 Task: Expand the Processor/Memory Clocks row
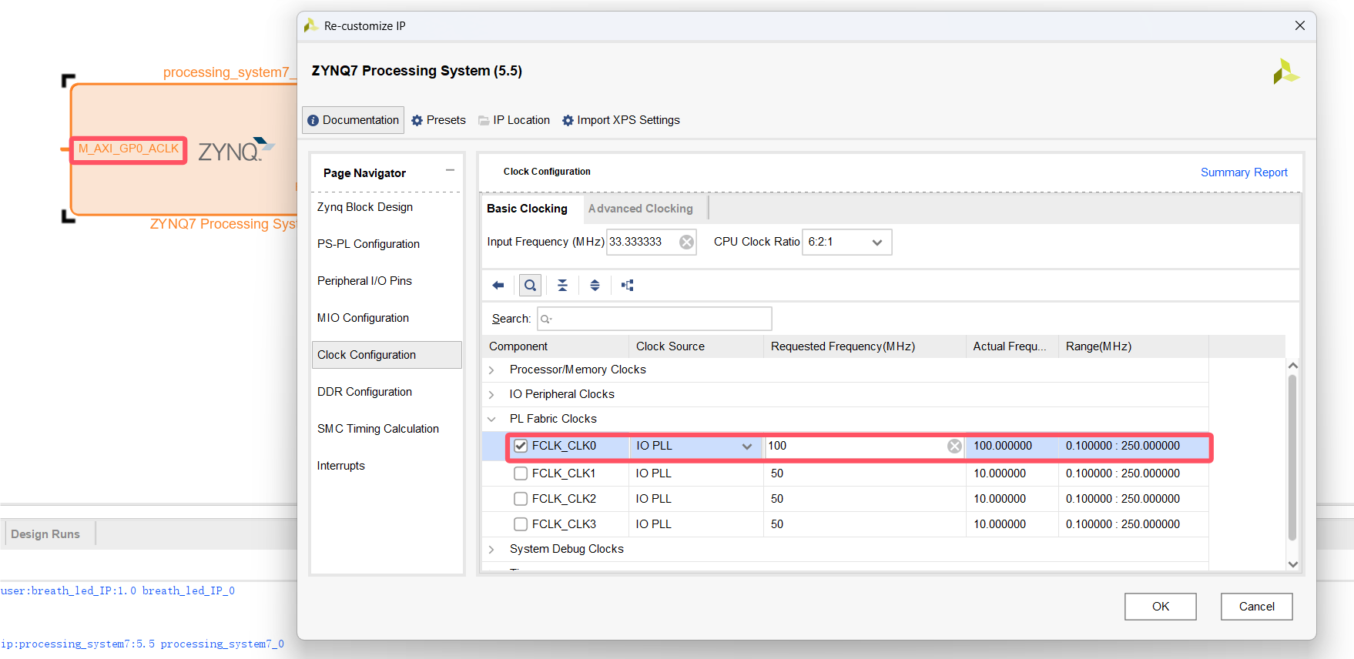click(x=491, y=370)
